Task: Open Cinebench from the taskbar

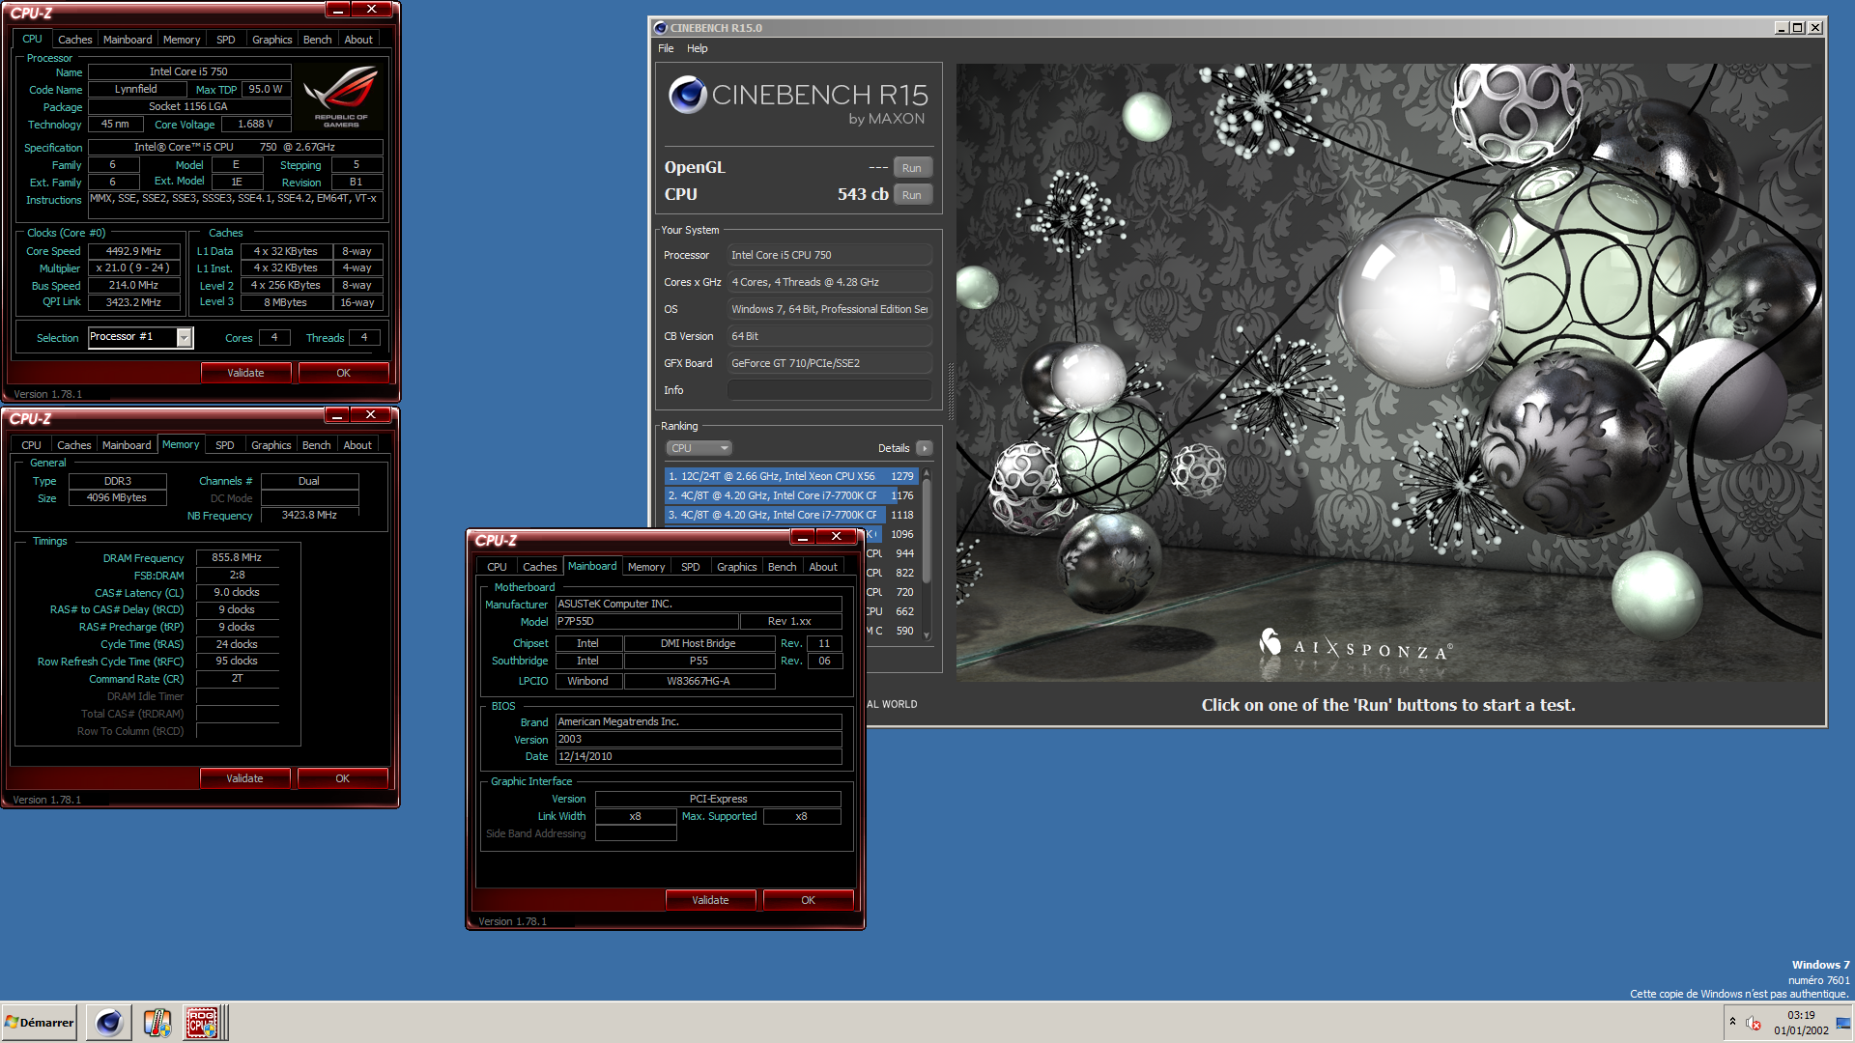Action: click(108, 1022)
